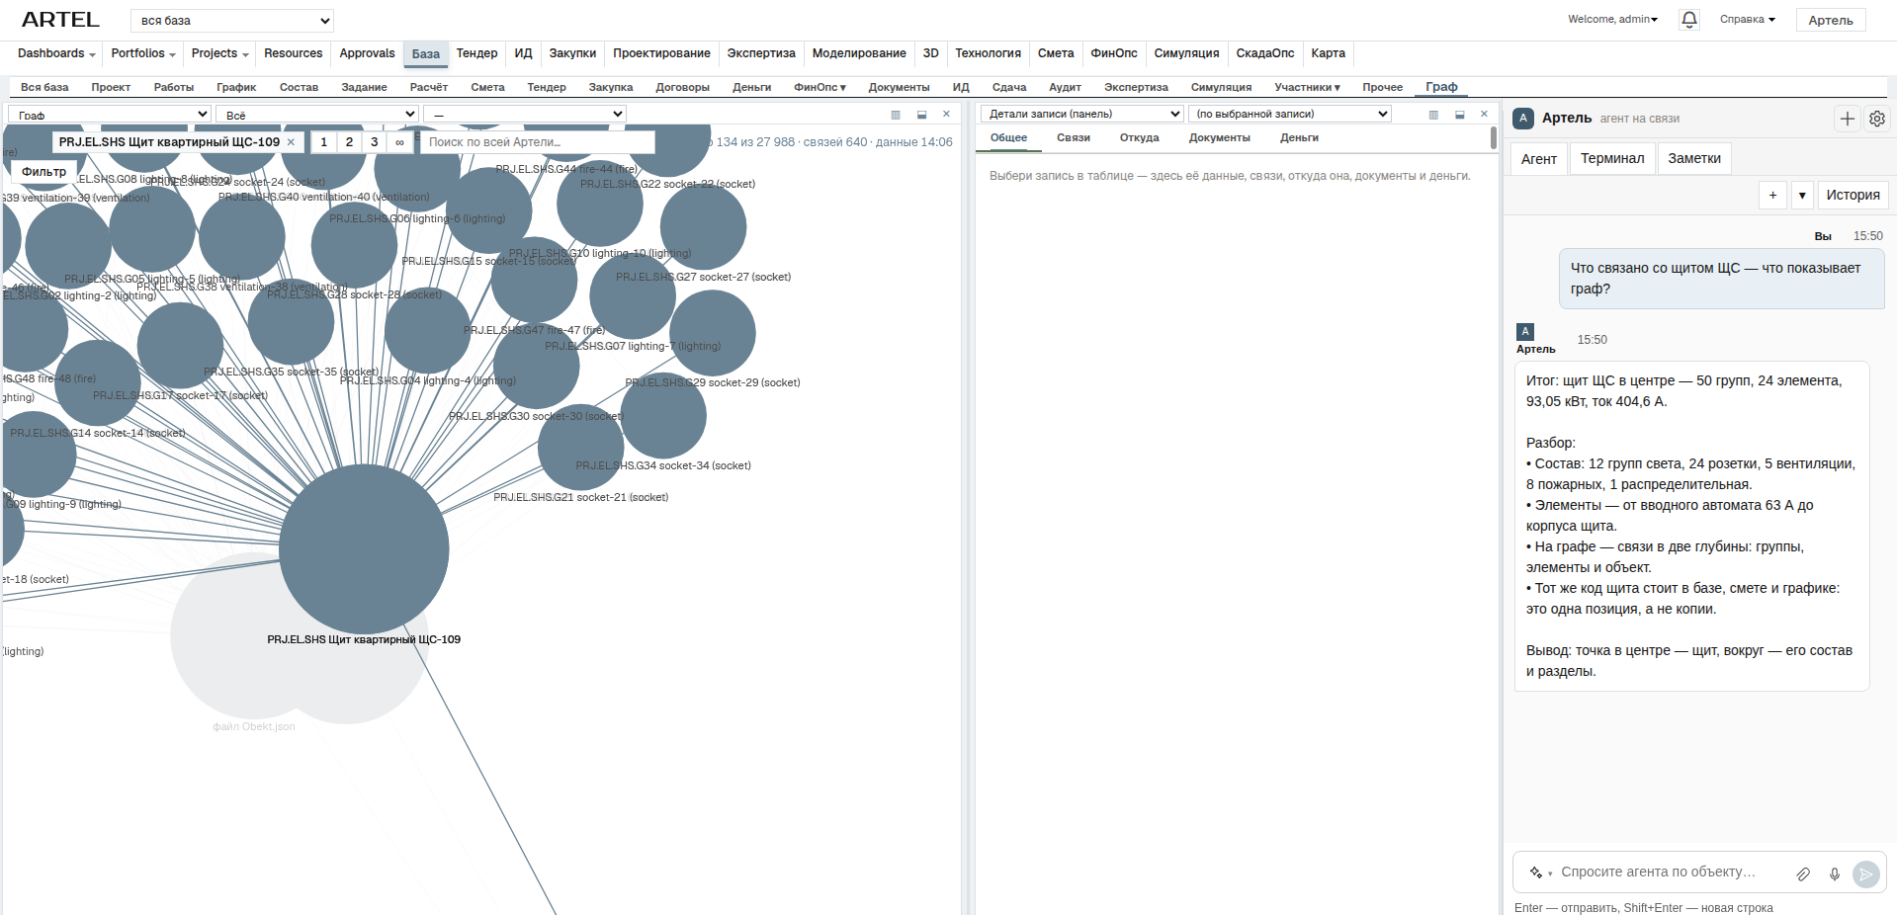Send the message to agent
Screen dimensions: 1897x915
click(x=1865, y=873)
